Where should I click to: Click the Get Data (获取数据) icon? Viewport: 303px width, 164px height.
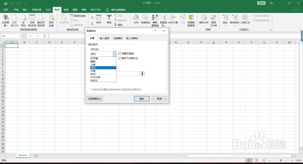point(5,18)
